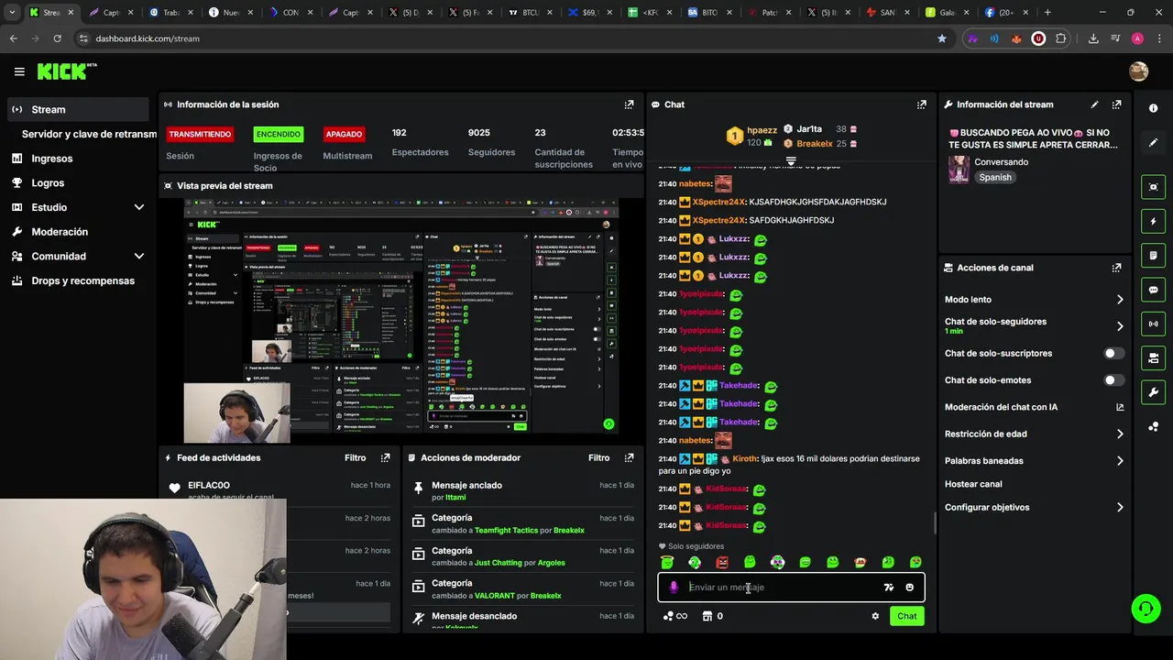Viewport: 1173px width, 660px height.
Task: Click the microphone icon in message box
Action: (x=674, y=588)
